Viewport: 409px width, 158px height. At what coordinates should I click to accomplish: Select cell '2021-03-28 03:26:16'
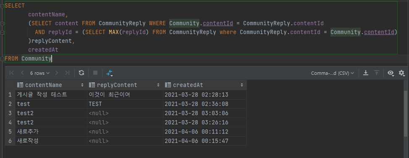tap(205, 122)
